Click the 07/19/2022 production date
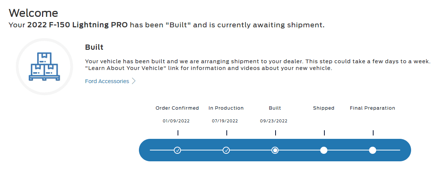Image resolution: width=431 pixels, height=189 pixels. (225, 121)
